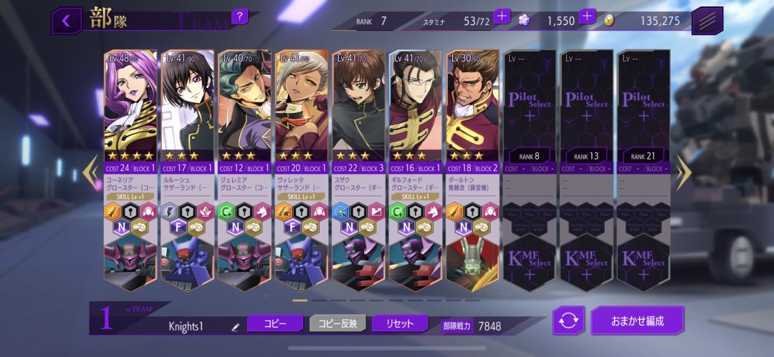
Task: Open the Pilot Select slot labeled RANK 8
Action: 530,105
